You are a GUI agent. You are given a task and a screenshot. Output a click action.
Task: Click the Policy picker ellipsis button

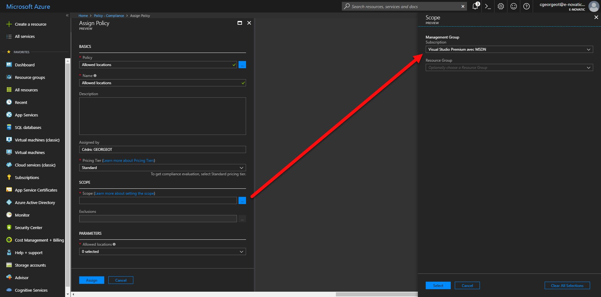click(242, 65)
